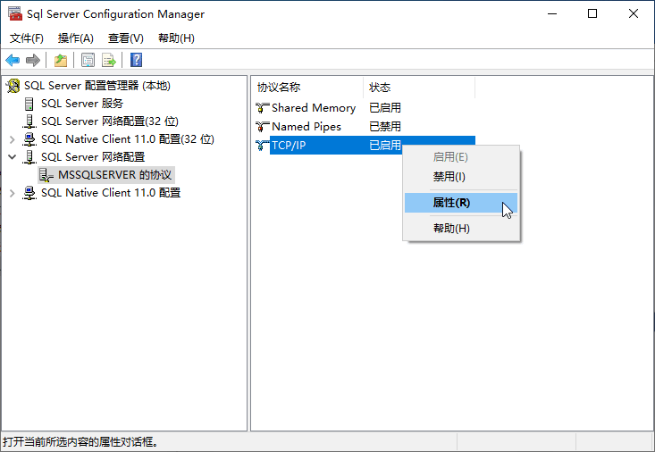Choose 帮助(H) in the context menu

[461, 229]
